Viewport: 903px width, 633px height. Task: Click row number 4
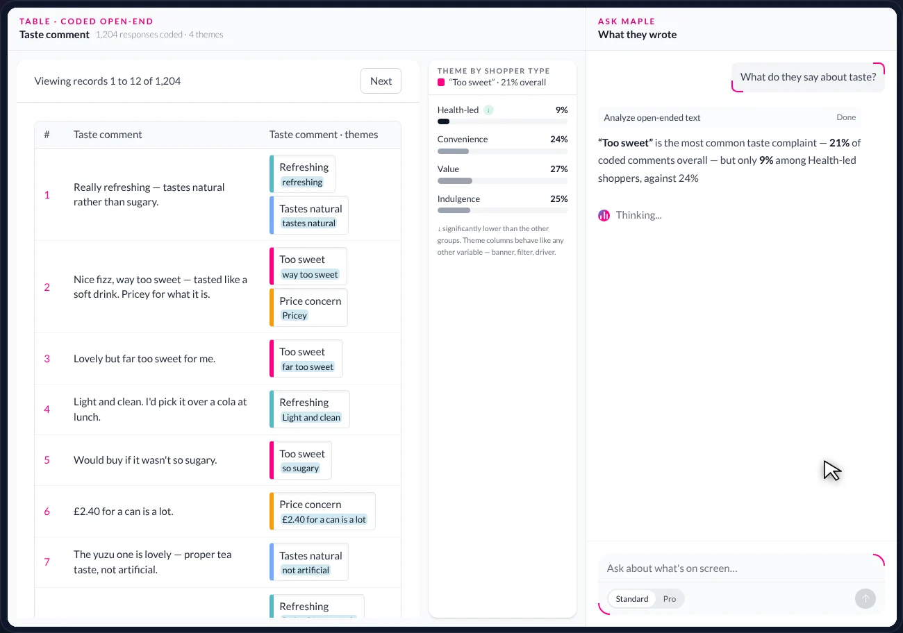pyautogui.click(x=47, y=410)
